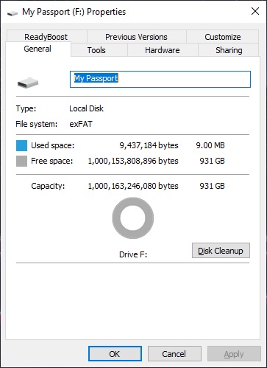Click the drive name field reading My Passport
The height and width of the screenshot is (368, 267).
click(160, 79)
